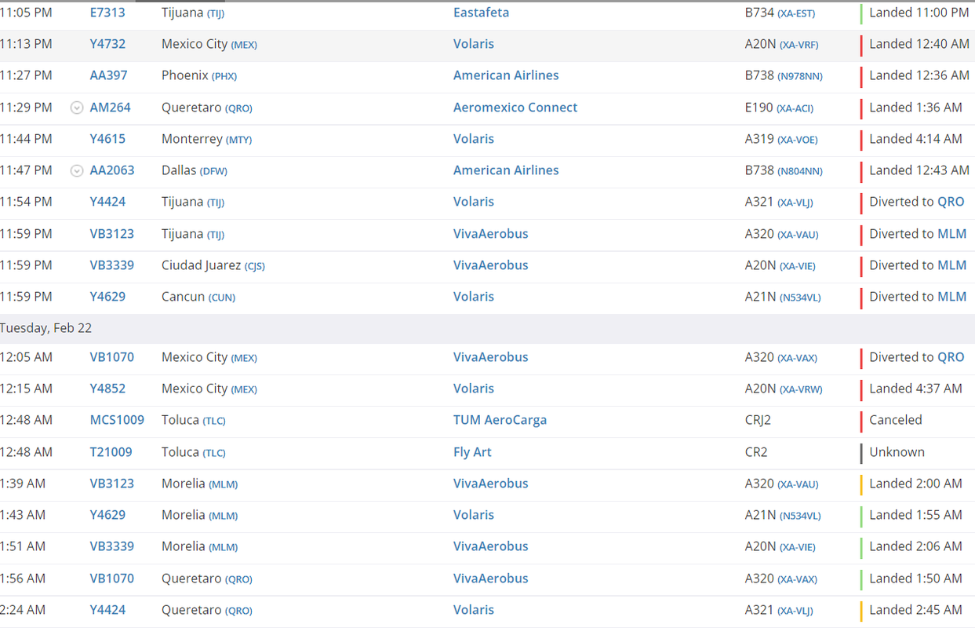Open Volaris link in Y4852 row
The width and height of the screenshot is (975, 628).
pyautogui.click(x=474, y=389)
